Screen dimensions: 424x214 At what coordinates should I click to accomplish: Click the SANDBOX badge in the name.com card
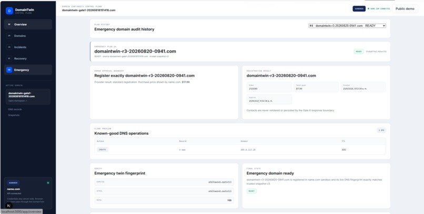[x=13, y=183]
